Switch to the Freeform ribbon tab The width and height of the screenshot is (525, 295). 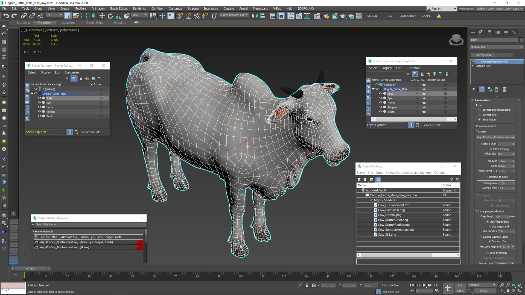tap(44, 23)
